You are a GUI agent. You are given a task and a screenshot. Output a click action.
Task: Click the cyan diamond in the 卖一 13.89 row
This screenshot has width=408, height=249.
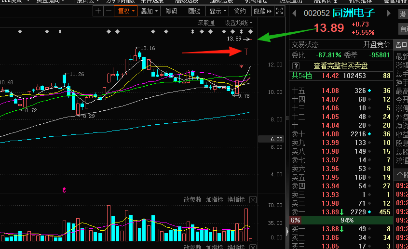click(369, 212)
